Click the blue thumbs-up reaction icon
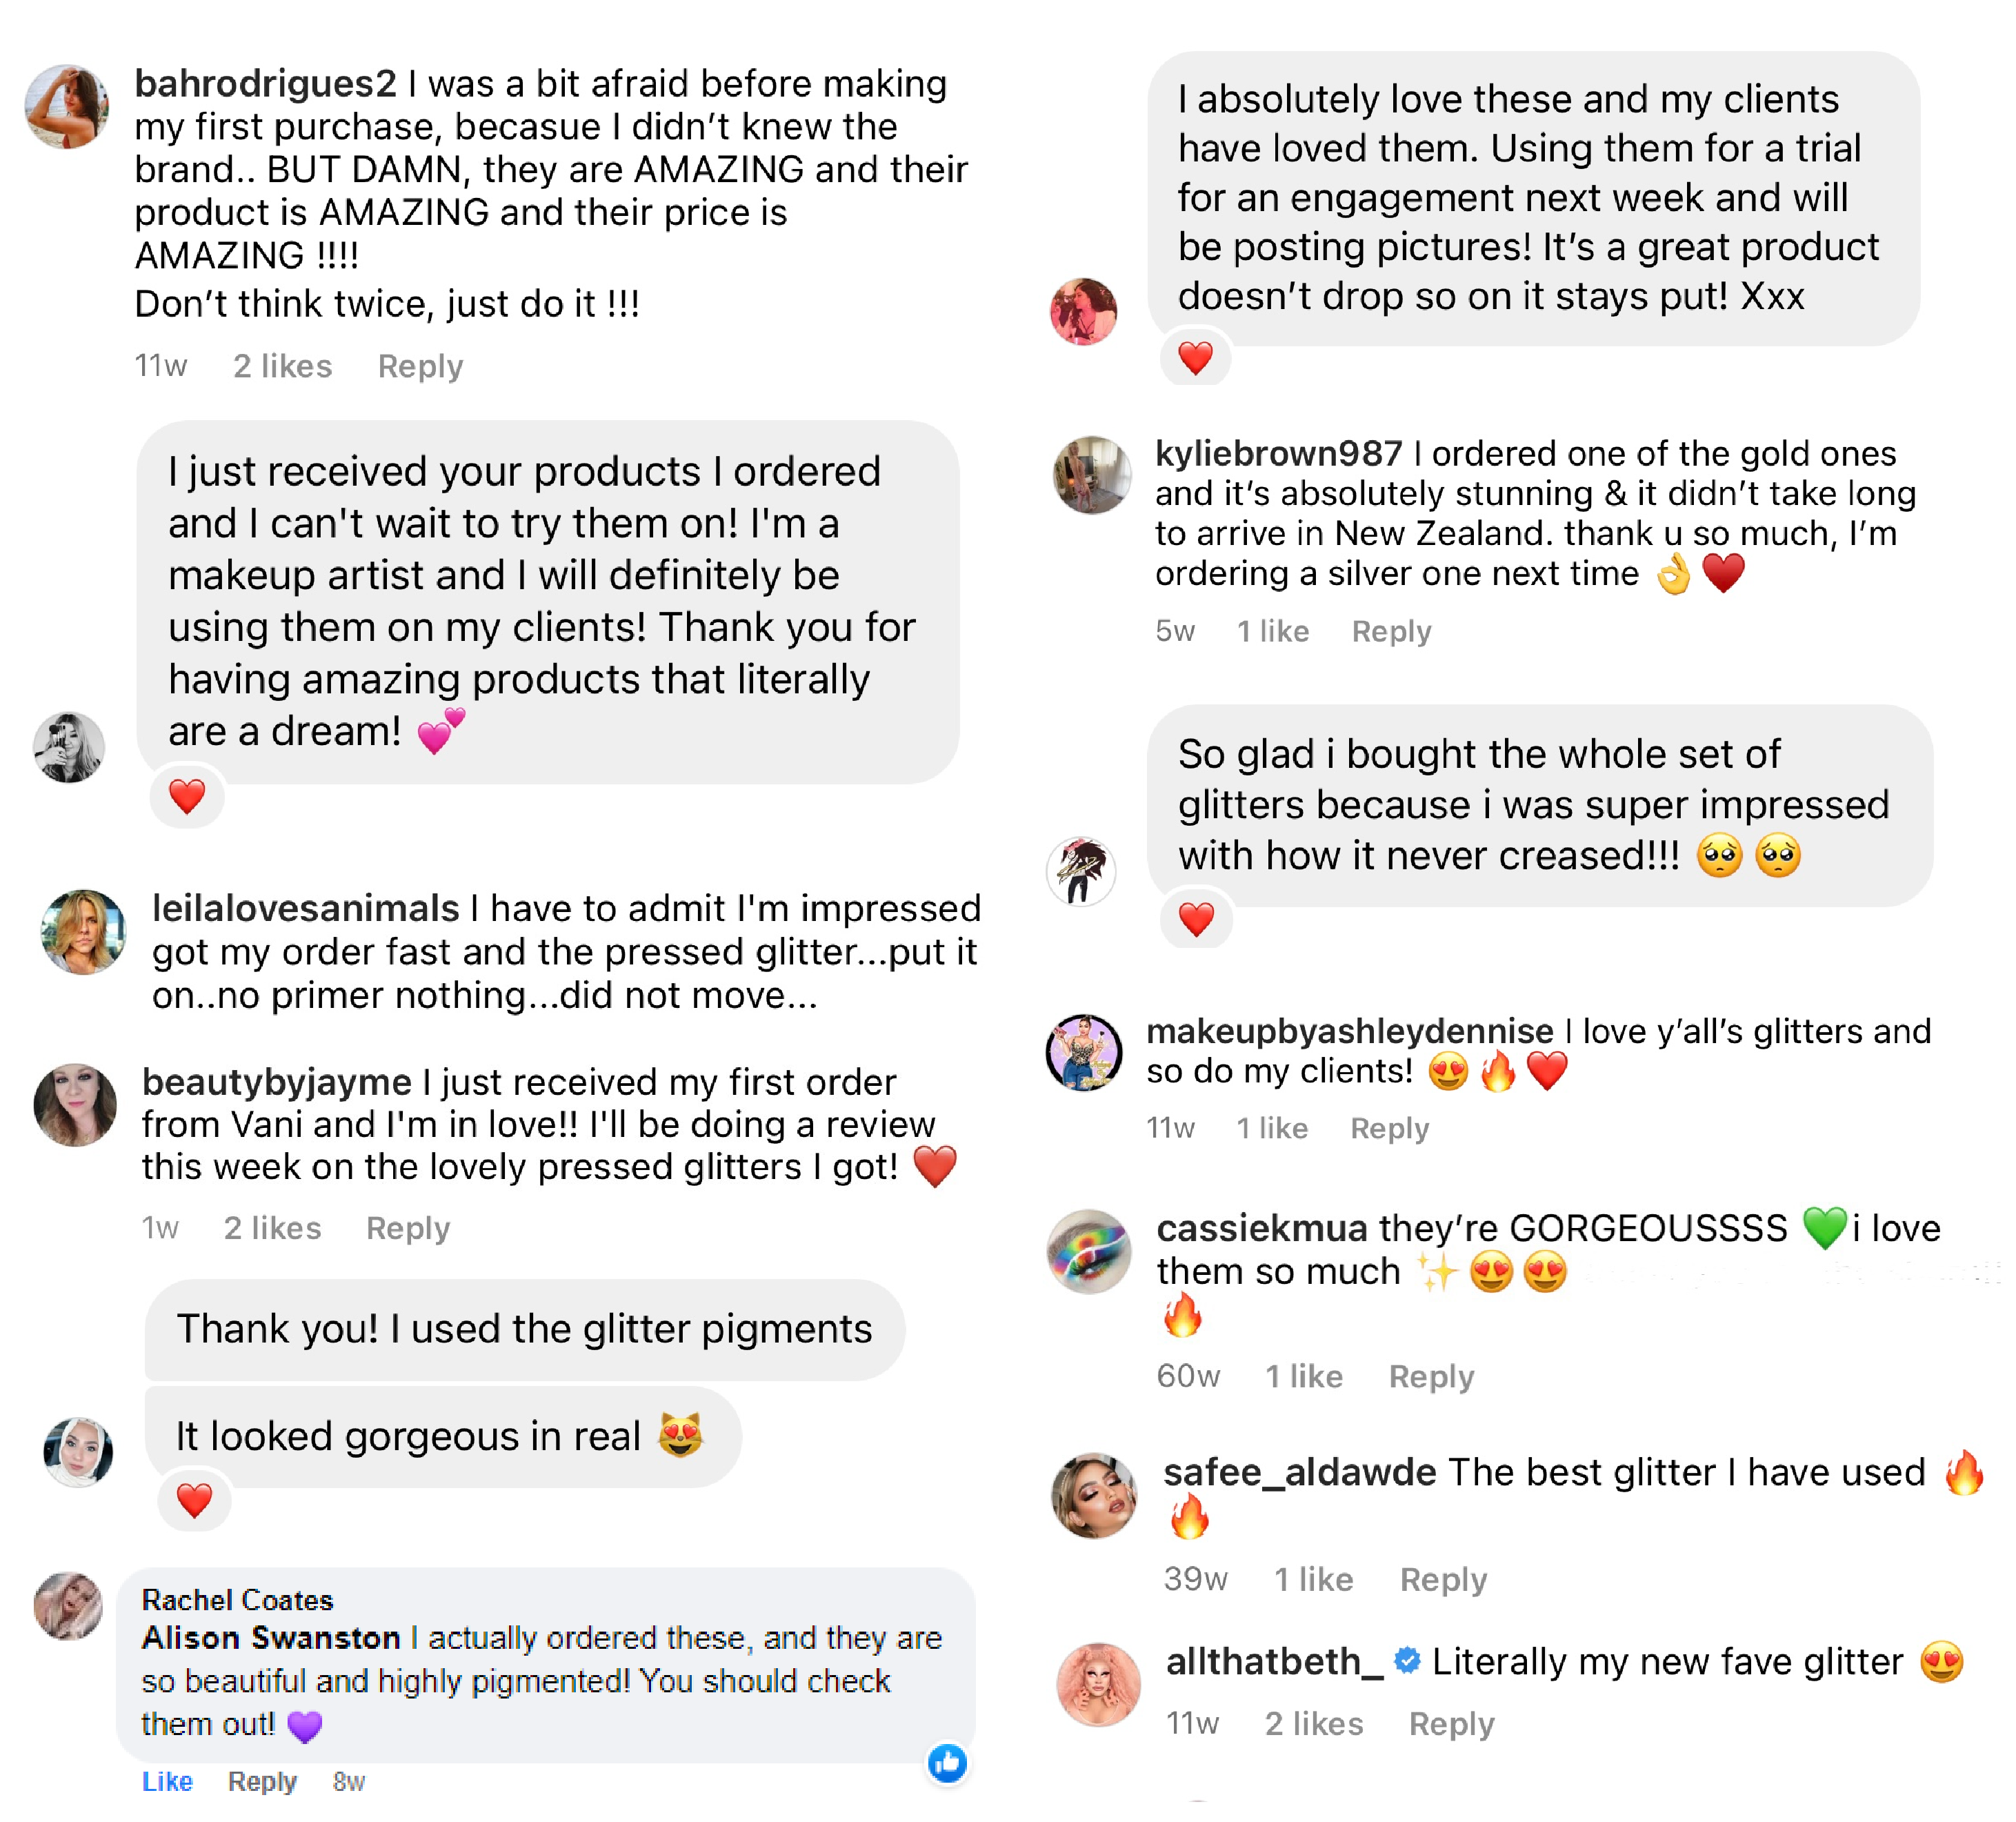This screenshot has width=2016, height=1822. pyautogui.click(x=947, y=1763)
